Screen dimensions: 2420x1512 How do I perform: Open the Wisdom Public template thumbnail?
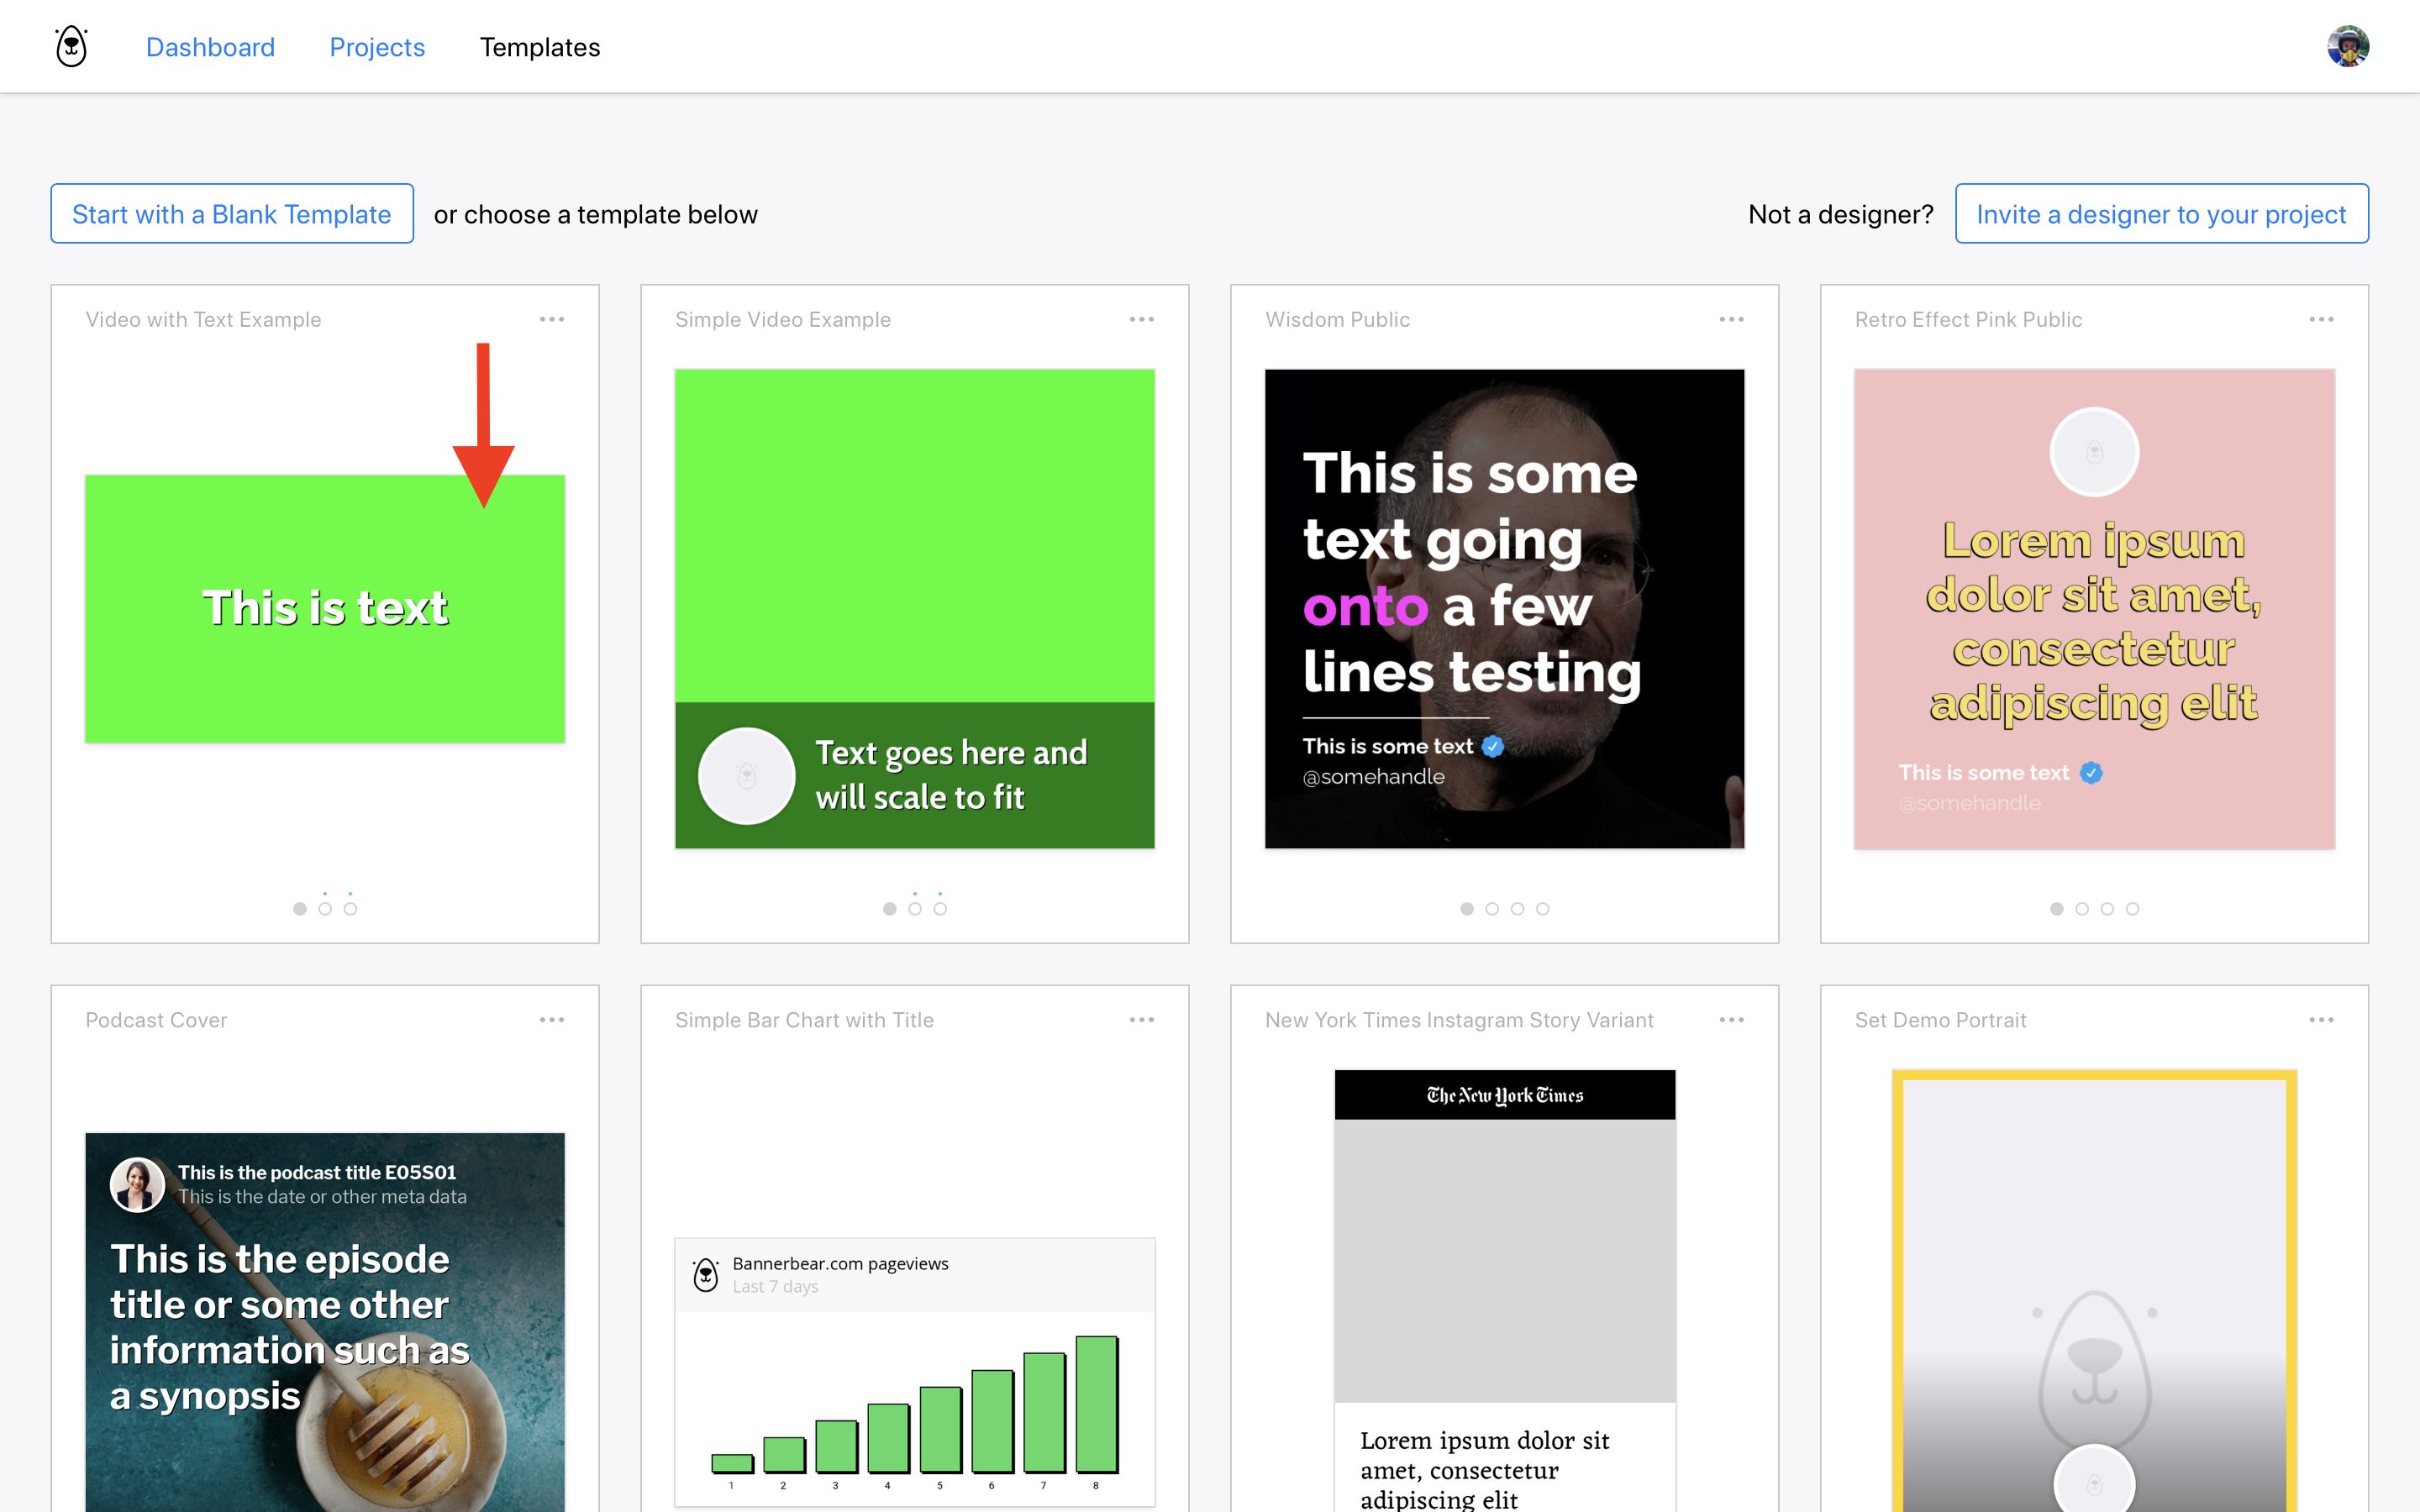1504,609
